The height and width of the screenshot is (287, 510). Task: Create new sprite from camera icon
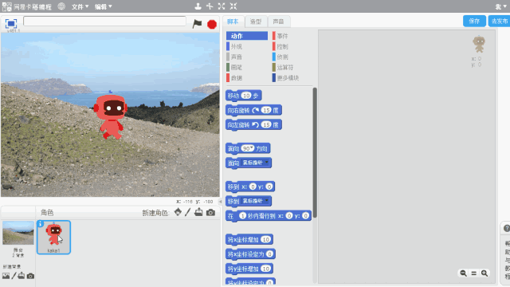tap(210, 213)
